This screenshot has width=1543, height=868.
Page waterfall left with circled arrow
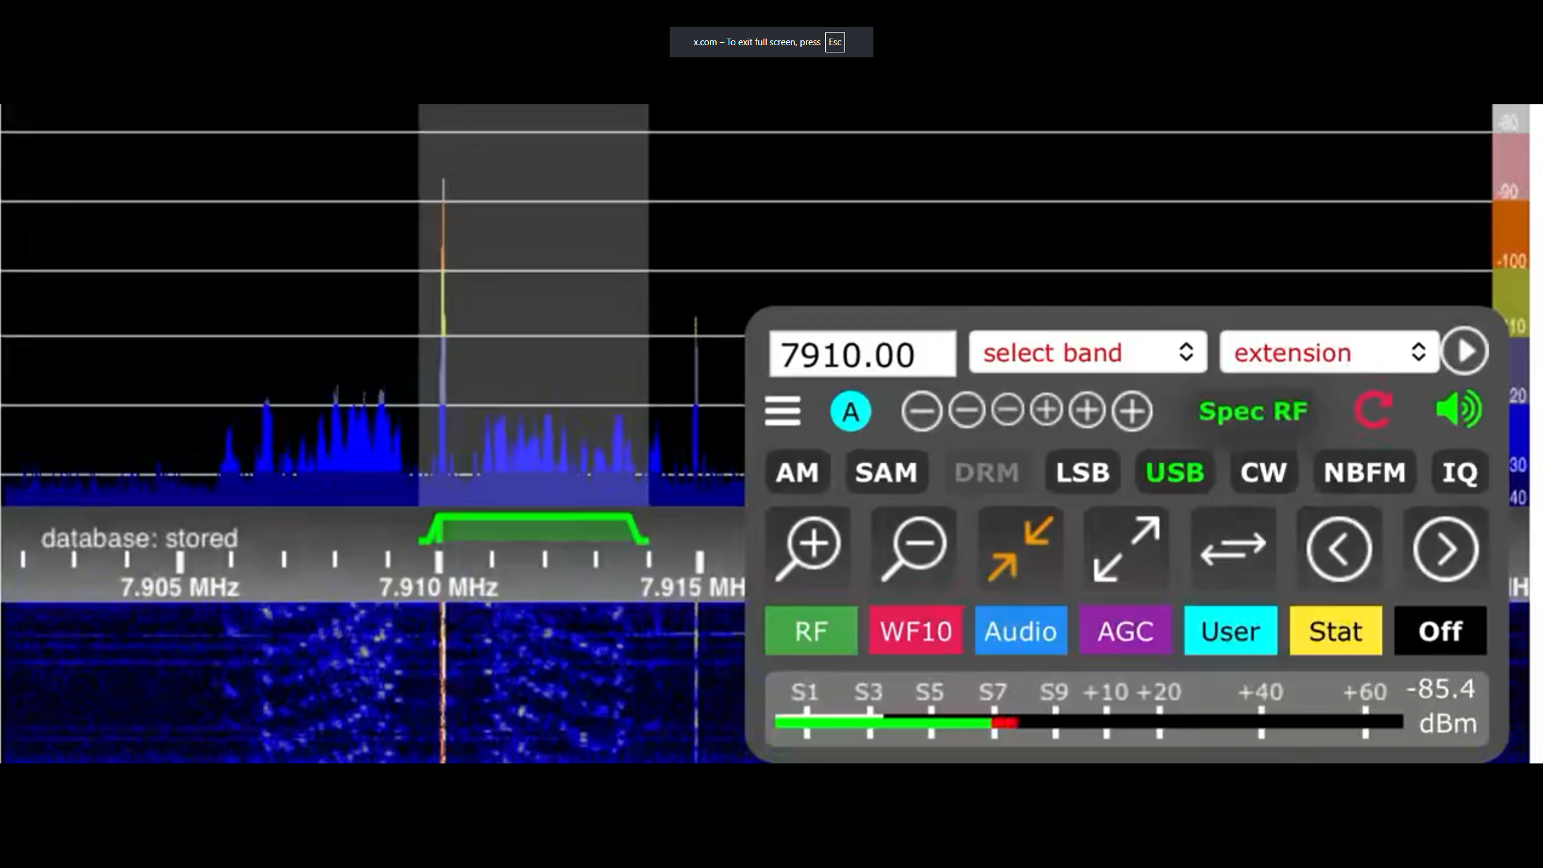click(x=1339, y=549)
